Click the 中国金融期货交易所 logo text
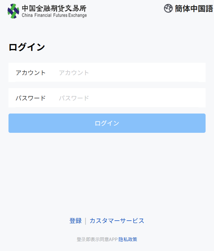 [54, 8]
